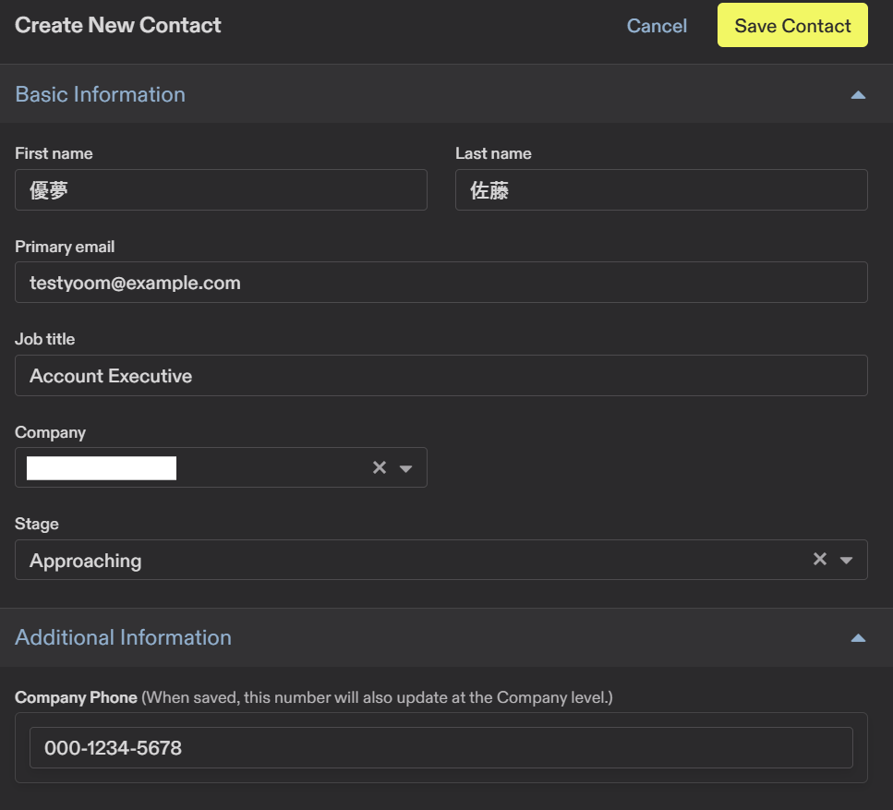Click the Approaching value in Stage
The width and height of the screenshot is (893, 810).
tap(86, 561)
